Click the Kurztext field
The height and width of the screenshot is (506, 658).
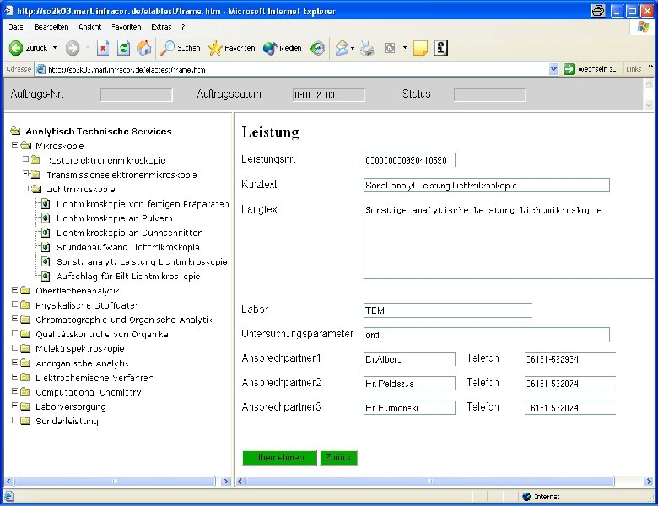point(487,185)
